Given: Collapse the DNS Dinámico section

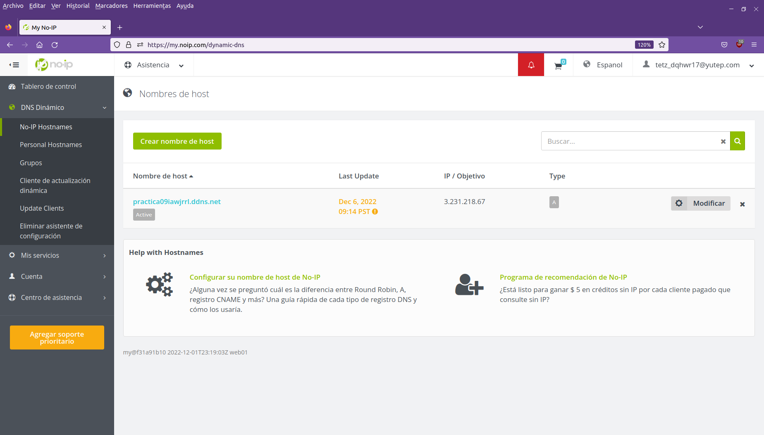Looking at the screenshot, I should click(x=57, y=107).
